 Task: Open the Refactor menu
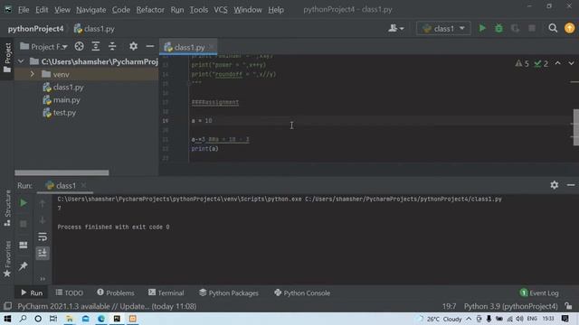coord(150,10)
